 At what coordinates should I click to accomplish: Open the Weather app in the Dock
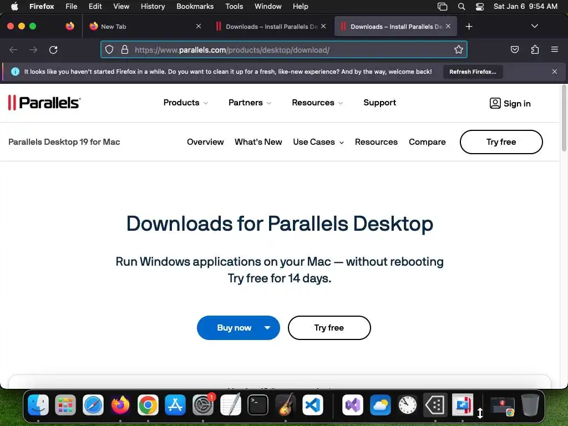click(x=381, y=405)
